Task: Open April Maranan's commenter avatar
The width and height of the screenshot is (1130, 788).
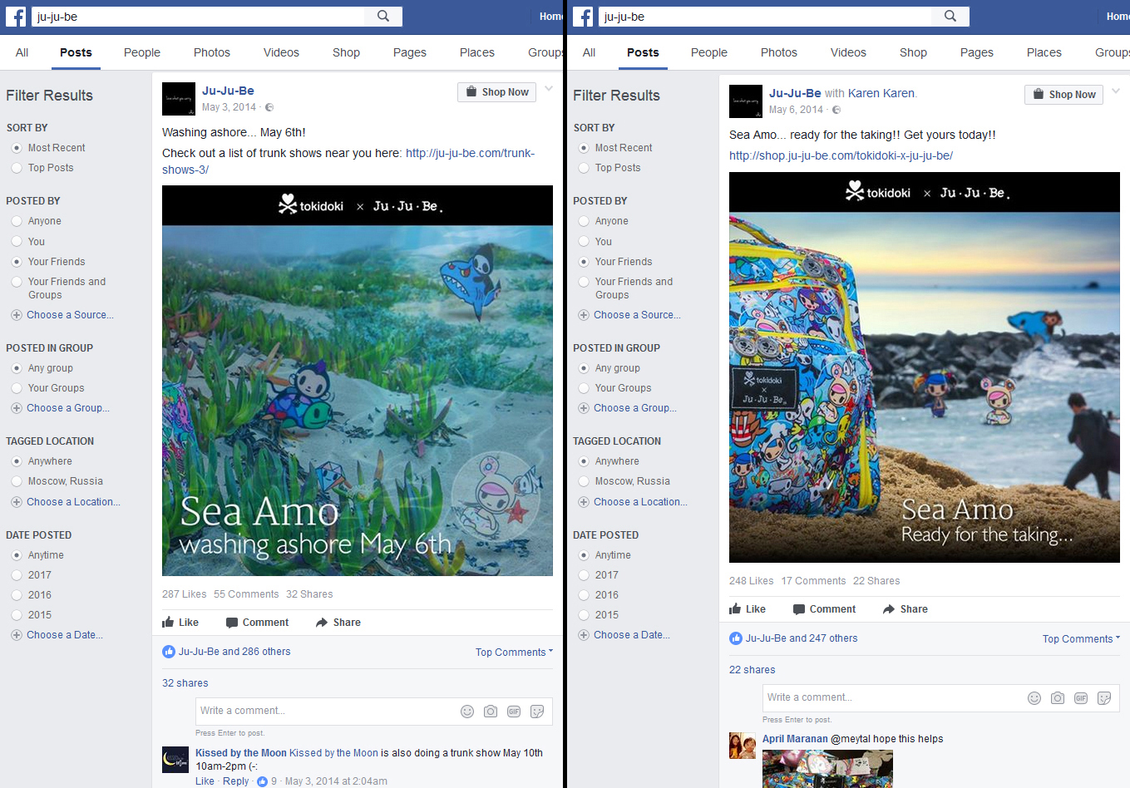Action: pos(743,746)
